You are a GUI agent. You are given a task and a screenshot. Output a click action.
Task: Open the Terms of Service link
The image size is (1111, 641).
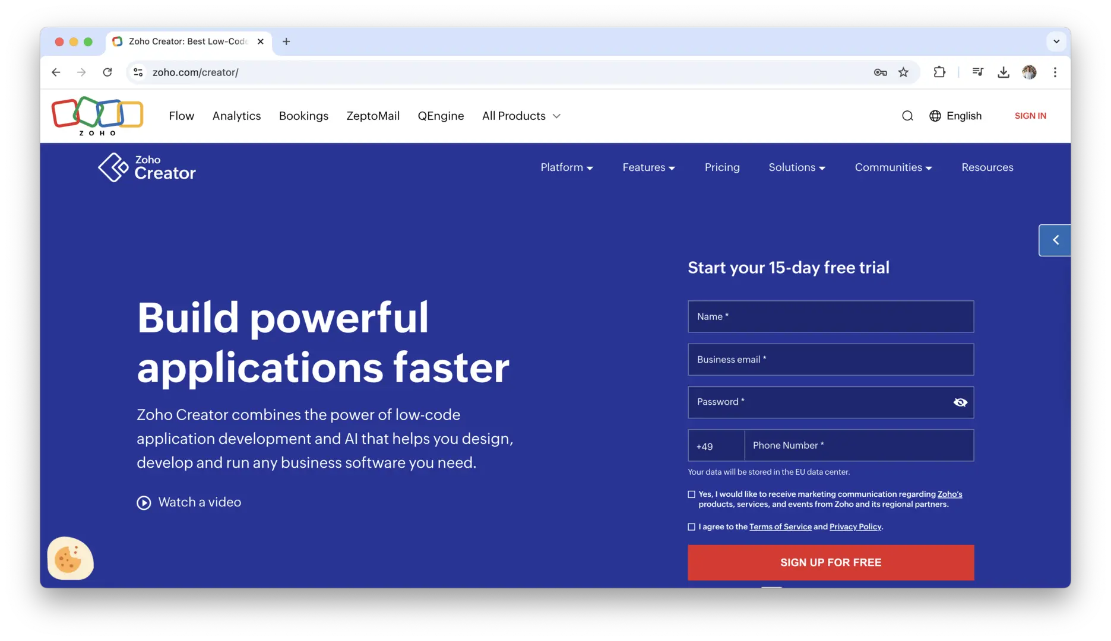(780, 527)
